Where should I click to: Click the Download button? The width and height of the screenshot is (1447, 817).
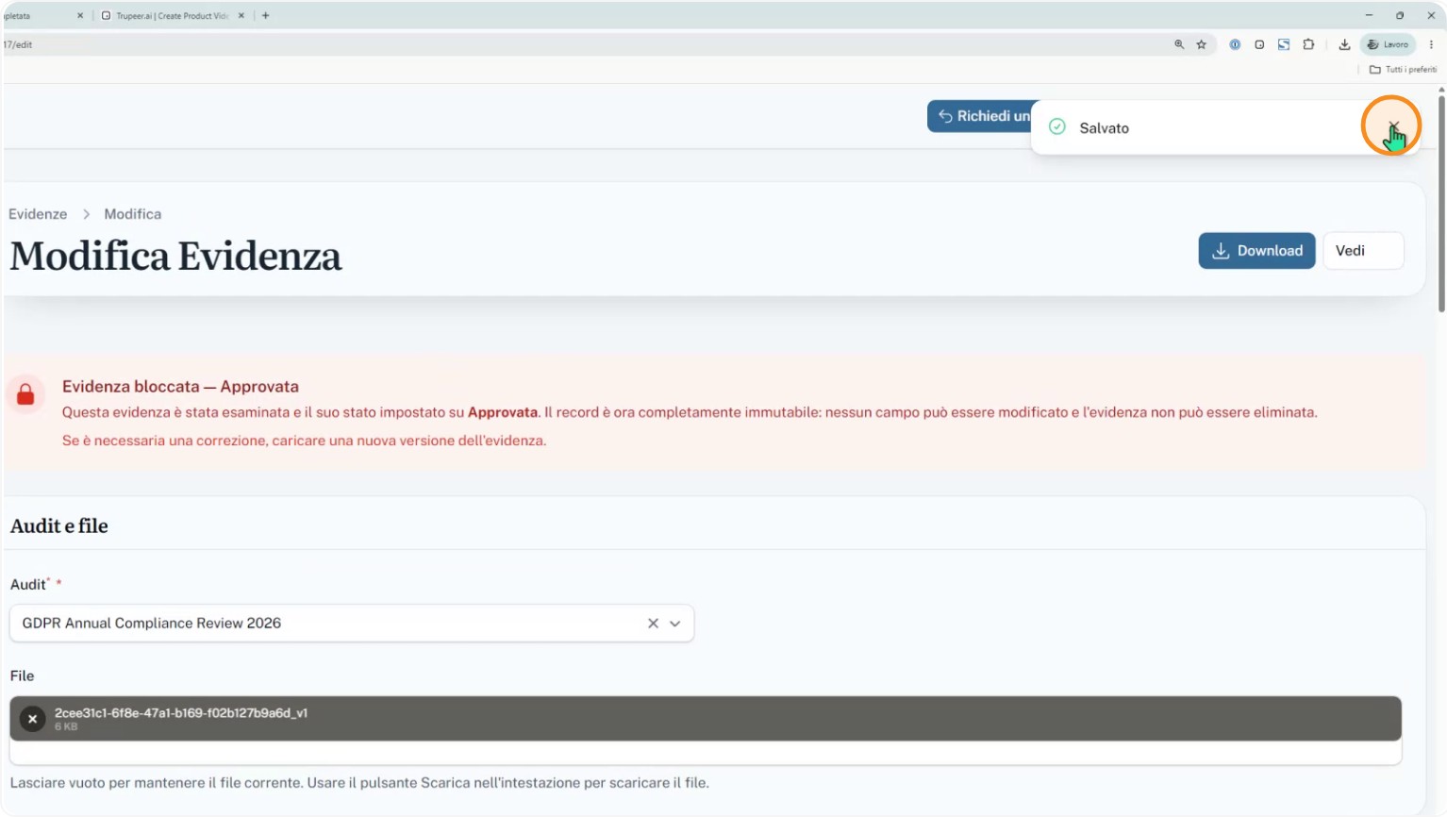[x=1256, y=251]
